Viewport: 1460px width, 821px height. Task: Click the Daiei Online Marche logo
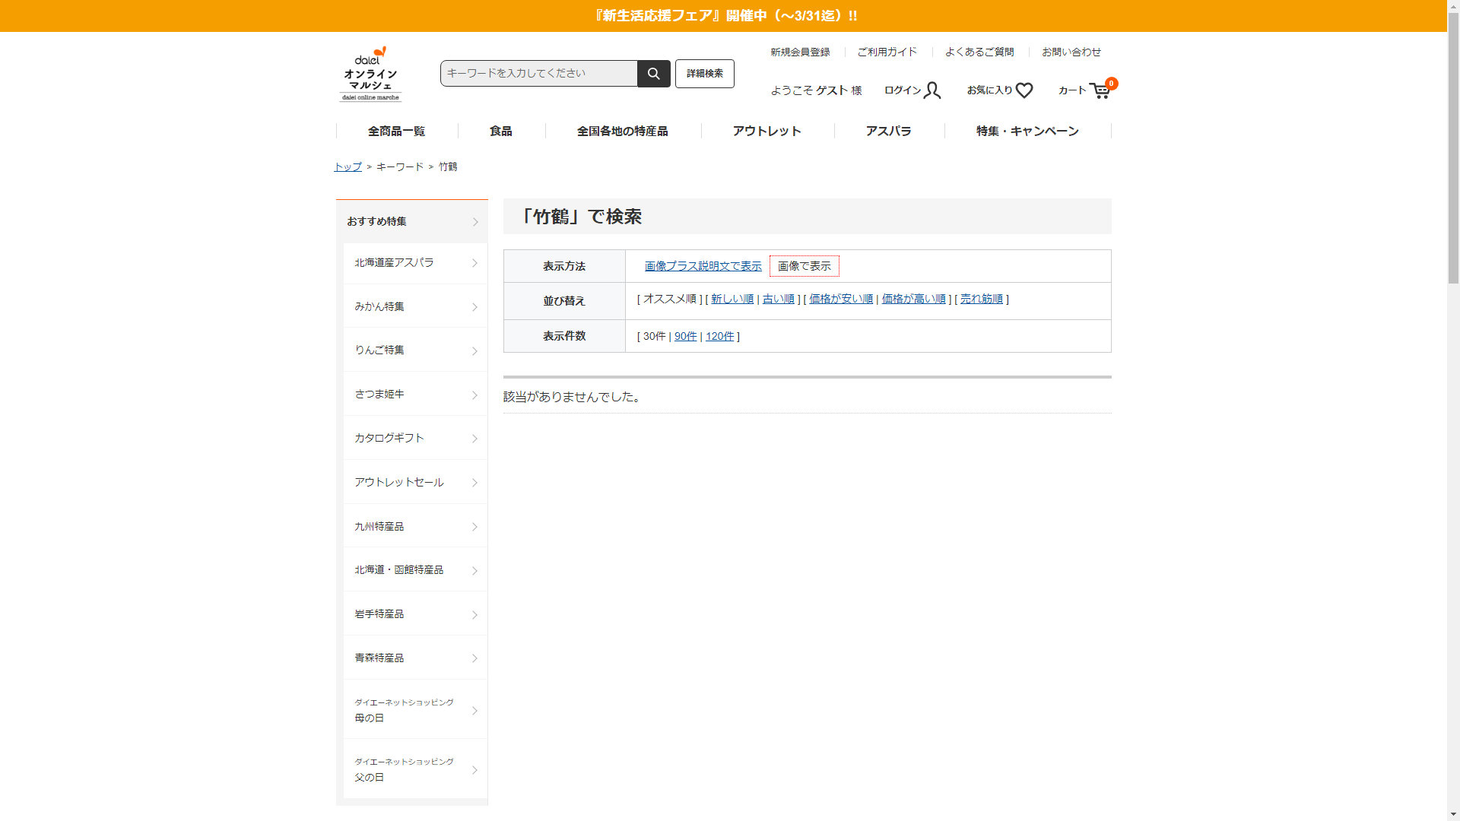tap(370, 74)
